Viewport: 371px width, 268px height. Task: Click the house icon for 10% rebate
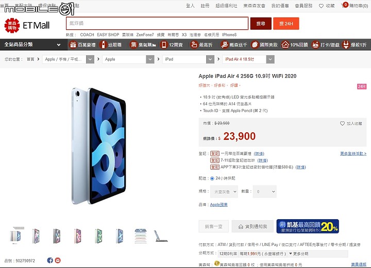click(285, 44)
